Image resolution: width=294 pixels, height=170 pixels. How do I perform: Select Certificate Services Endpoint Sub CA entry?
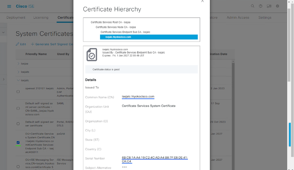[125, 32]
